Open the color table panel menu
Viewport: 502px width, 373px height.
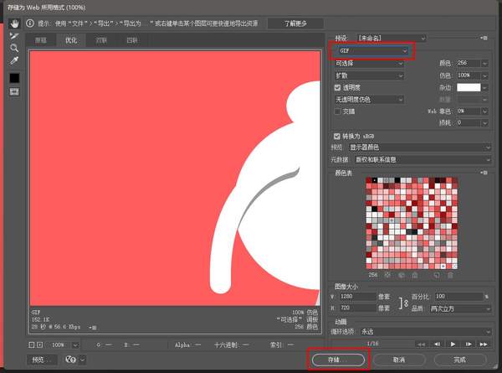pos(484,172)
